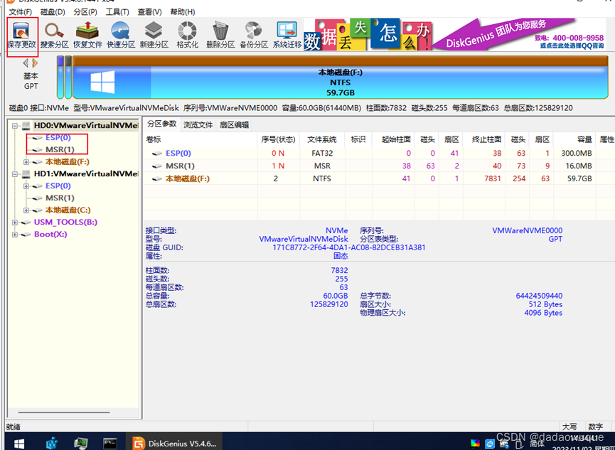Open the 磁盘(D) menu
The image size is (615, 450).
tap(53, 12)
